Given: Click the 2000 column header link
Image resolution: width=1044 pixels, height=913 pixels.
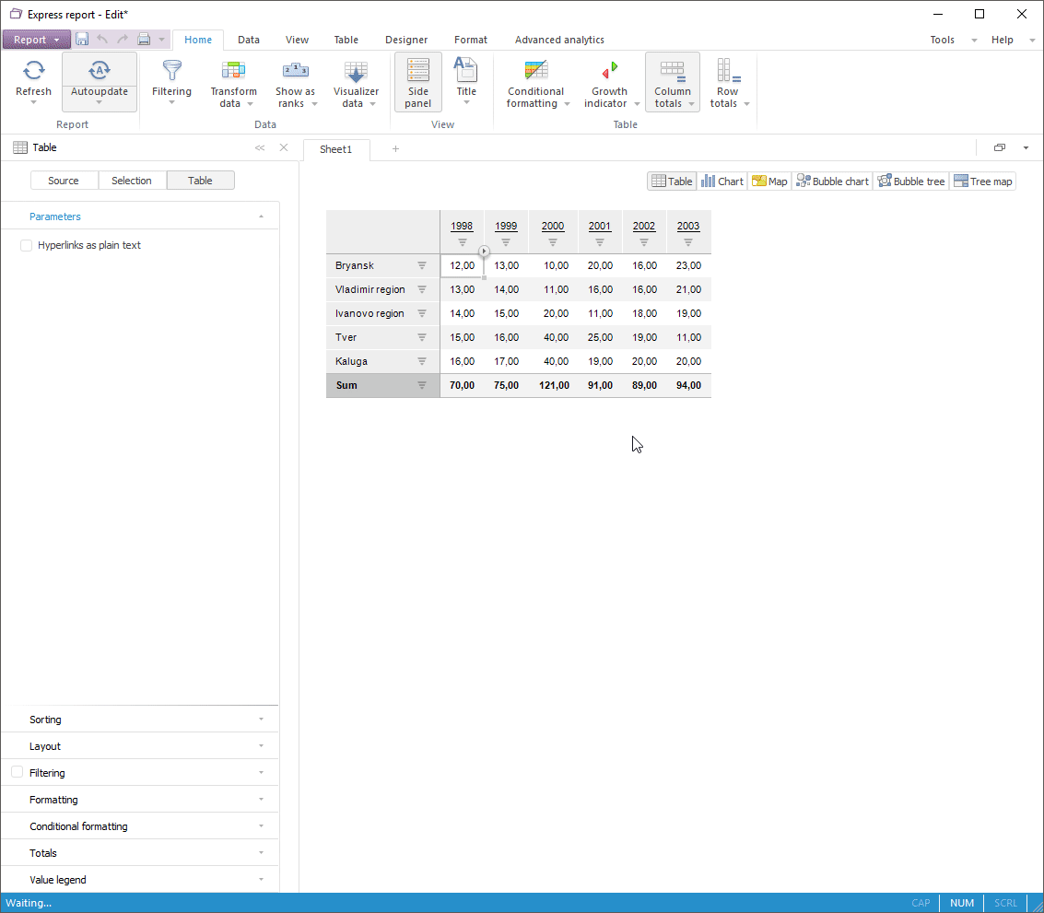Looking at the screenshot, I should tap(553, 226).
